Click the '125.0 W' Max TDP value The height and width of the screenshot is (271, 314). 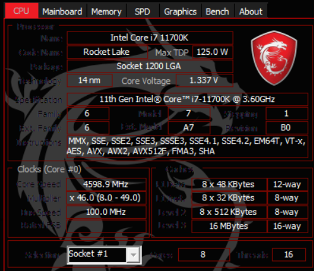click(x=212, y=52)
